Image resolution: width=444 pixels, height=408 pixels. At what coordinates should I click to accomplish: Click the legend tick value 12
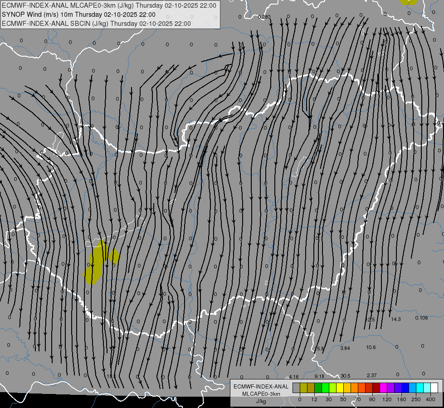pos(314,399)
